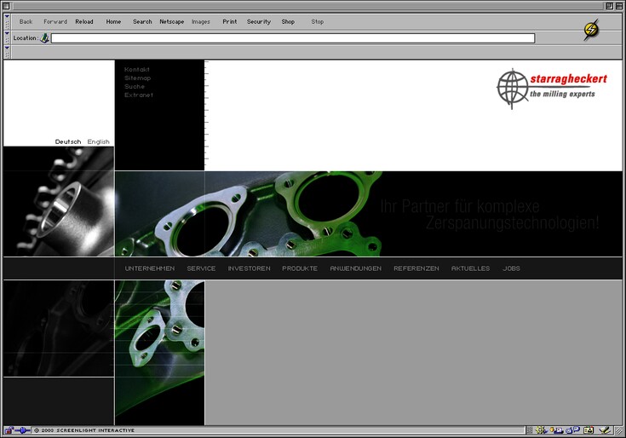Click the window grow box in bottom-right corner
This screenshot has width=626, height=438.
pyautogui.click(x=618, y=430)
